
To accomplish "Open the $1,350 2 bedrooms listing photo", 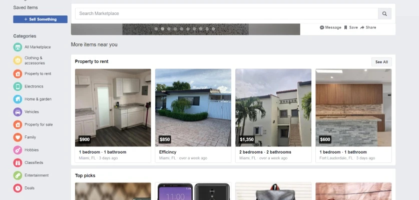I will click(x=273, y=107).
